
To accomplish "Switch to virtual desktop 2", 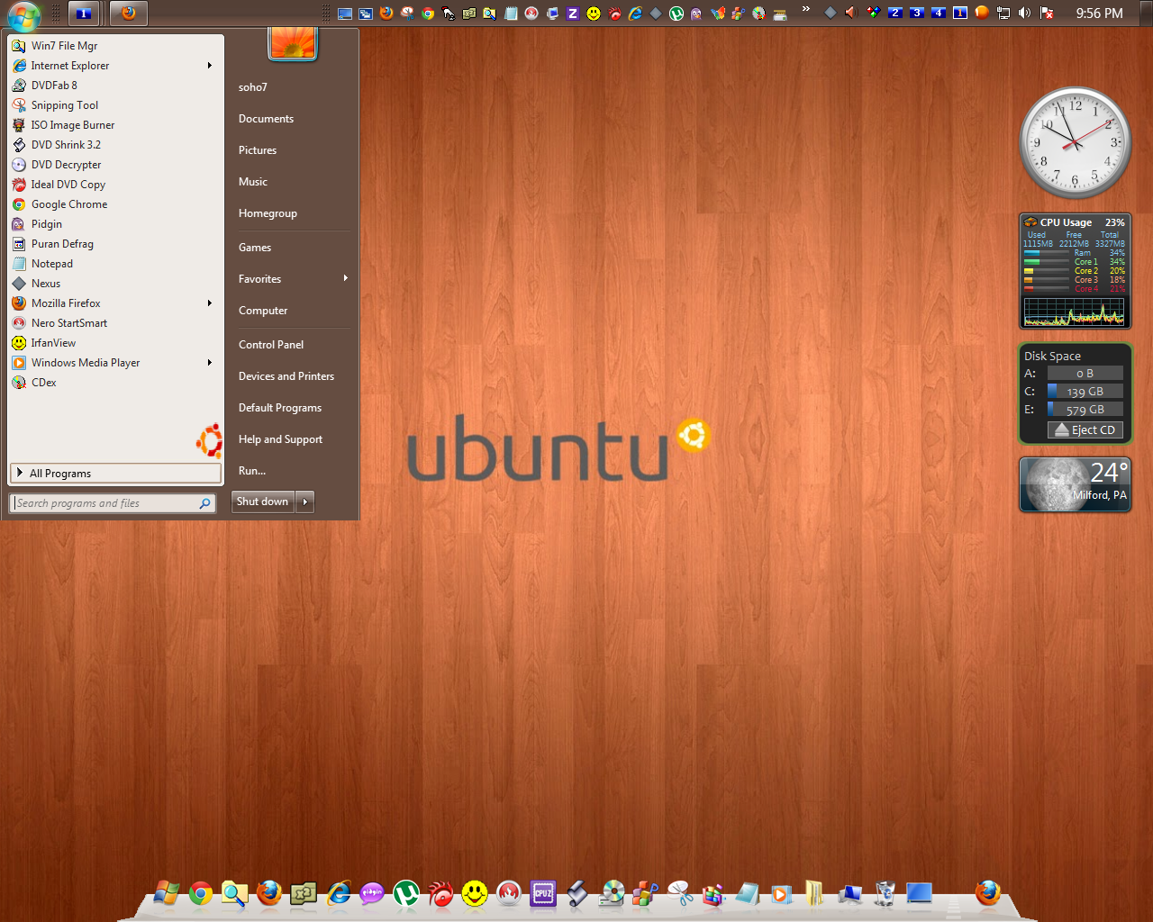I will click(894, 13).
